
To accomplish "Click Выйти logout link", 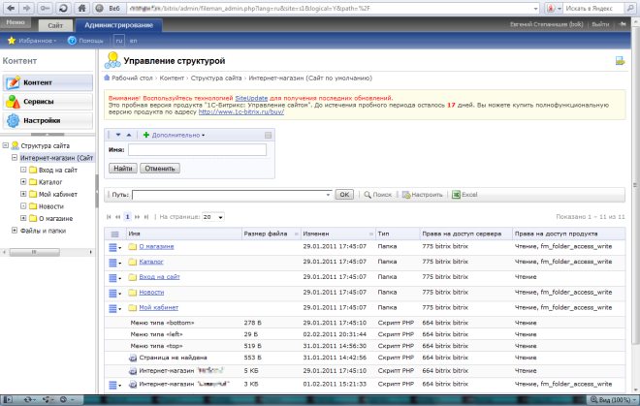I will pos(600,24).
